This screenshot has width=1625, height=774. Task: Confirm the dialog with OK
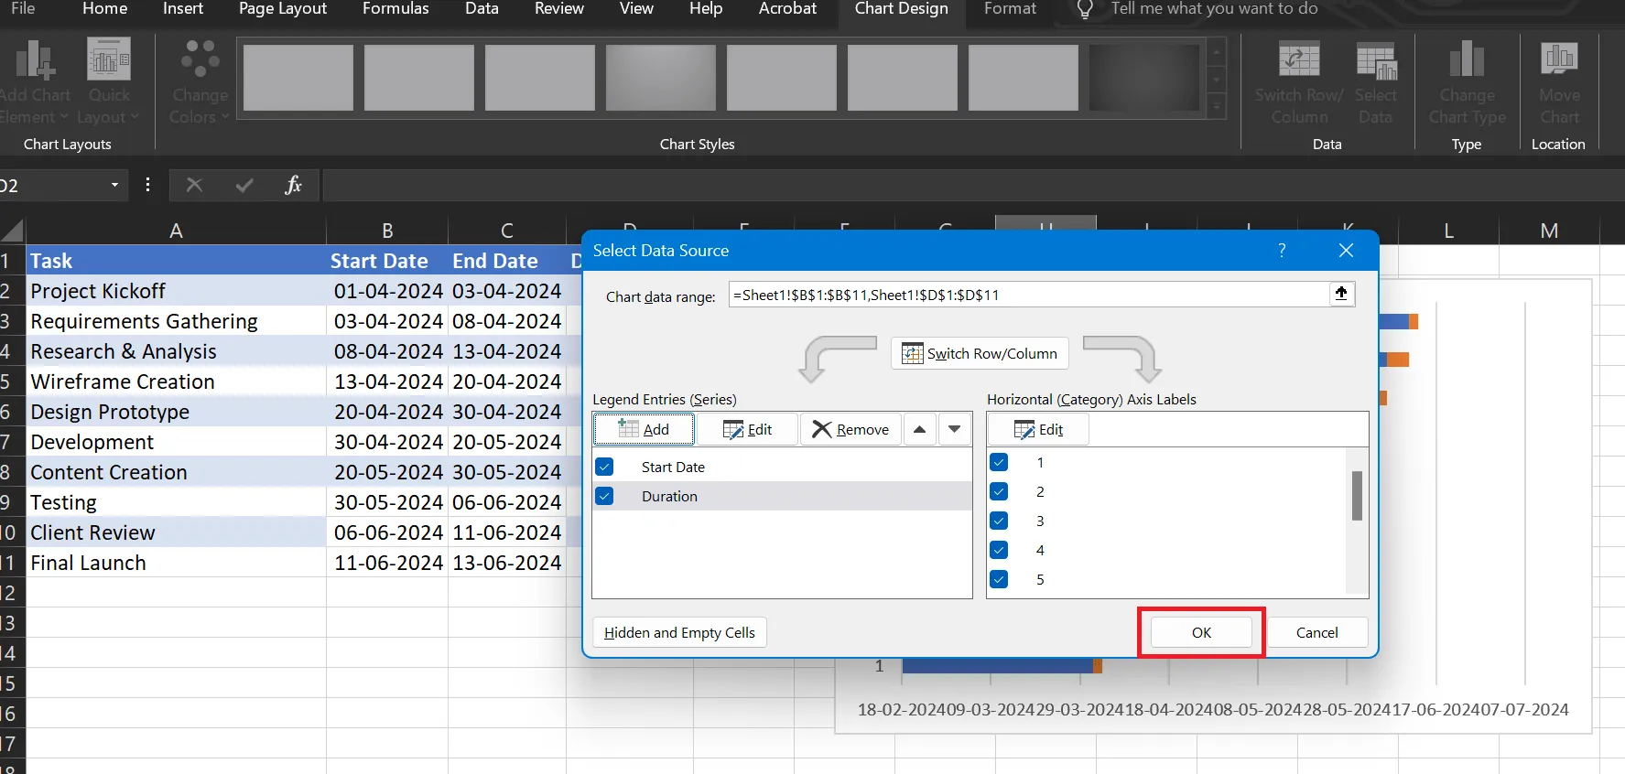pyautogui.click(x=1201, y=632)
